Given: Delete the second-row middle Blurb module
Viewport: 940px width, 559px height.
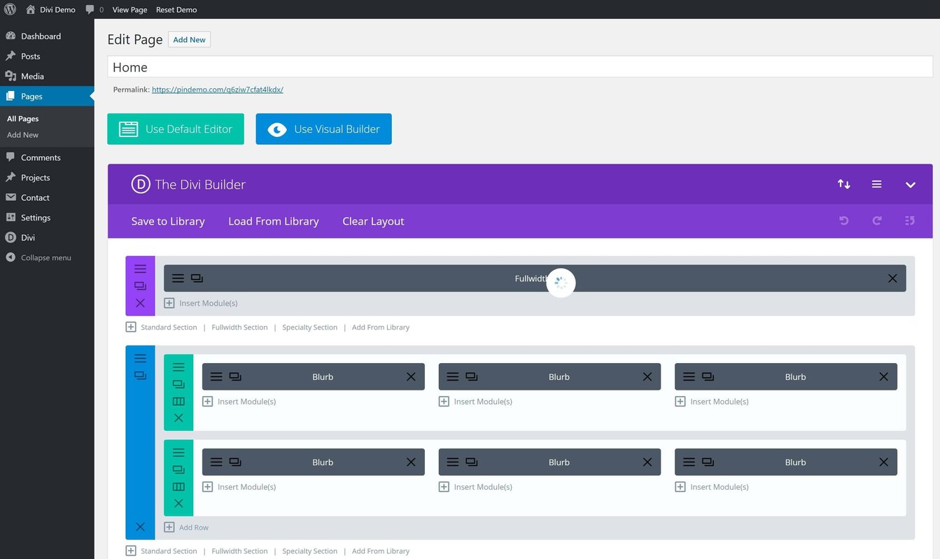Looking at the screenshot, I should 647,462.
